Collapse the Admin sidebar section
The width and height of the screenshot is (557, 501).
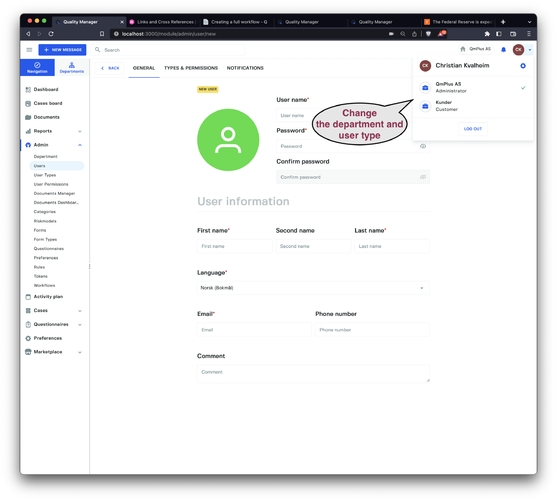(80, 145)
